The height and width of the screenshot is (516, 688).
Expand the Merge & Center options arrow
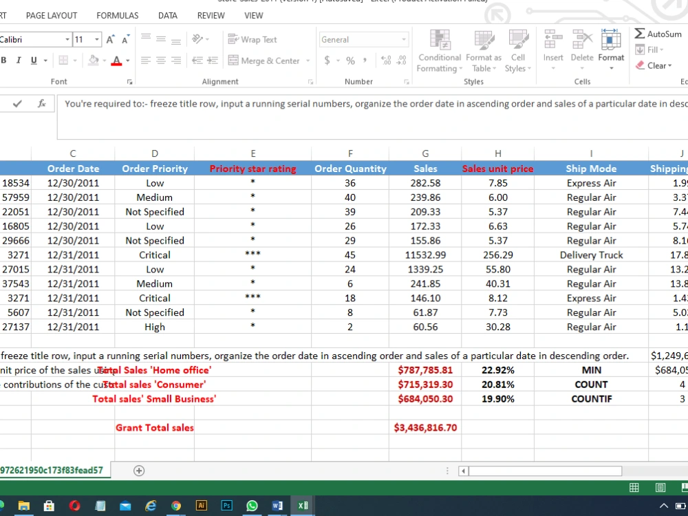(308, 61)
